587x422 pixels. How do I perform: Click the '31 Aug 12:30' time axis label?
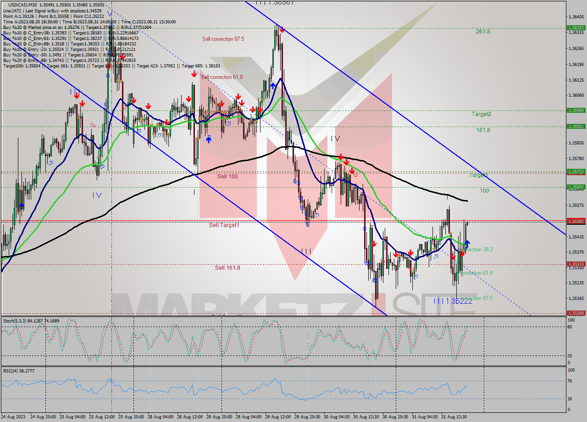pos(454,417)
